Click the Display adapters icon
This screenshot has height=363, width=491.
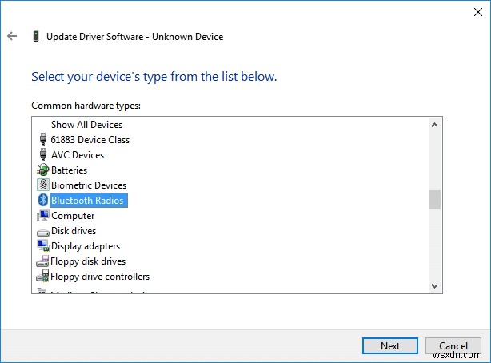pyautogui.click(x=43, y=246)
